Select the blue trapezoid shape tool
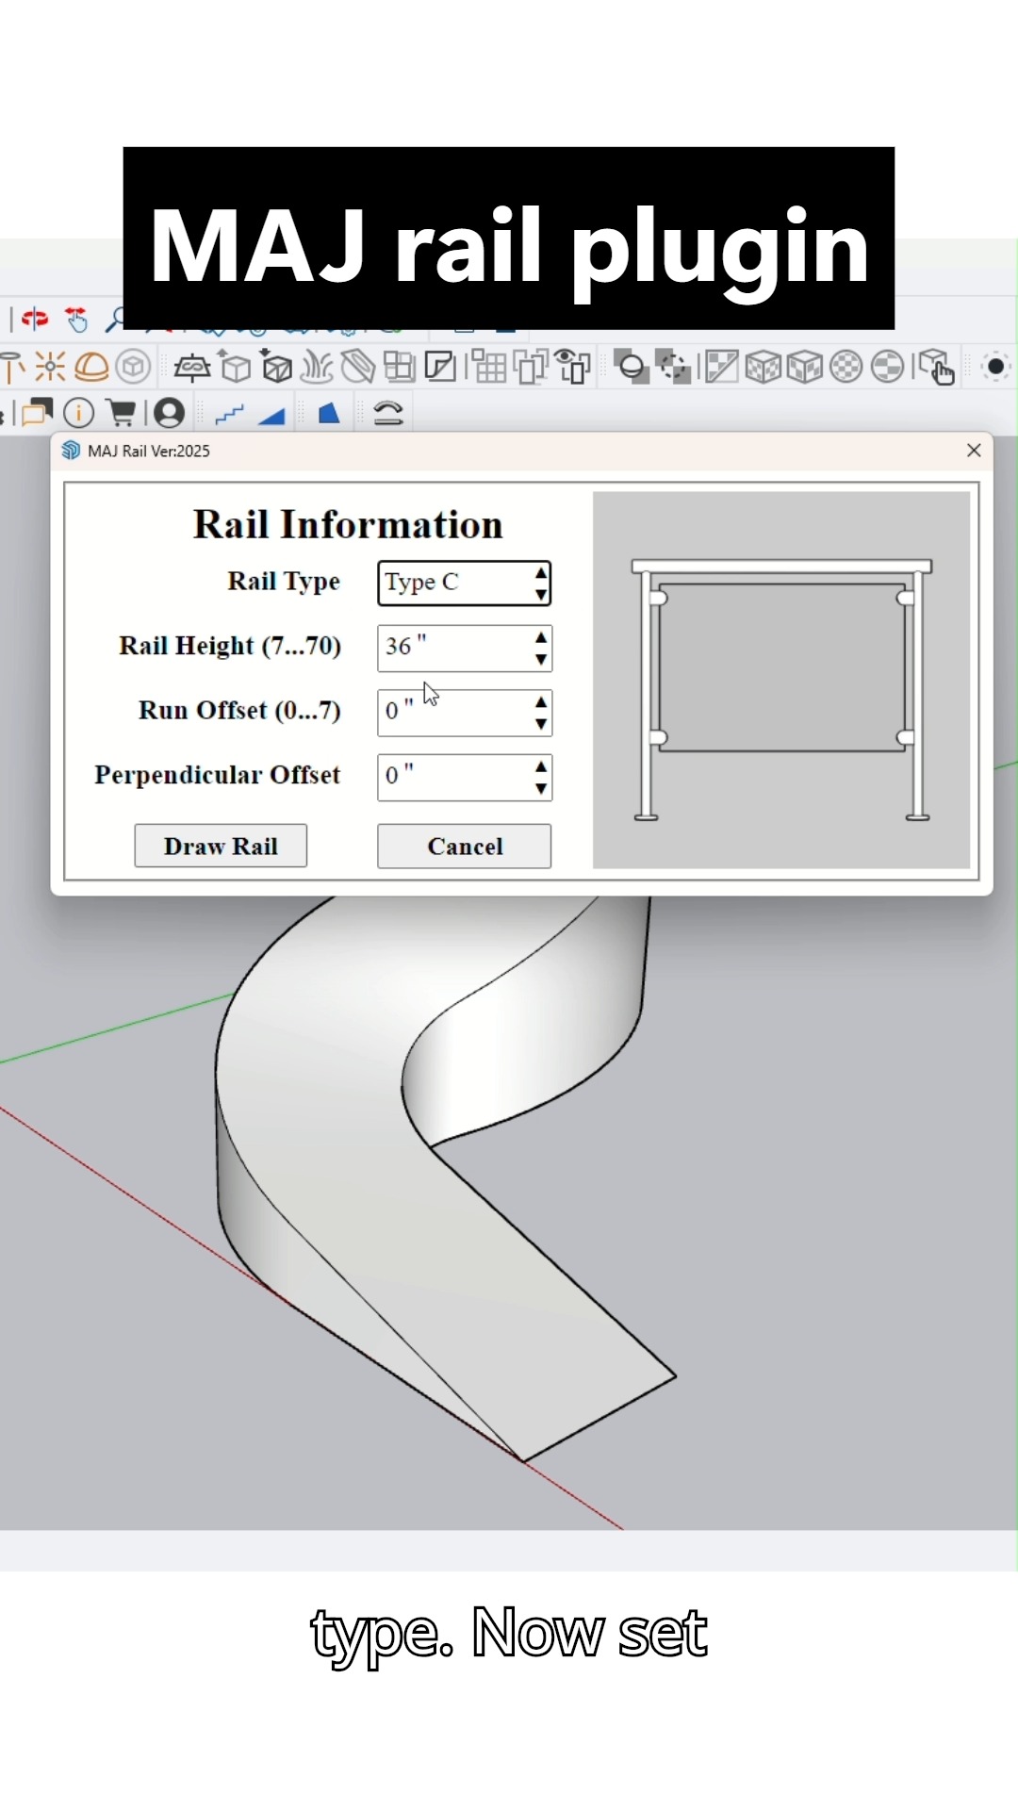This screenshot has height=1810, width=1018. tap(328, 413)
